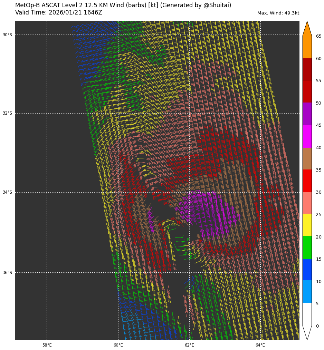Select the Valid Time 1646Z text
The image size is (324, 350).
[58, 12]
